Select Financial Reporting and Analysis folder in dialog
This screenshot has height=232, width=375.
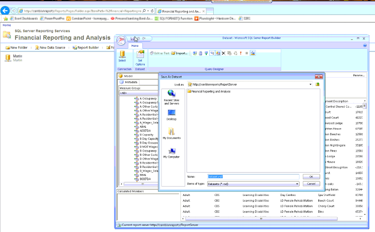point(209,91)
